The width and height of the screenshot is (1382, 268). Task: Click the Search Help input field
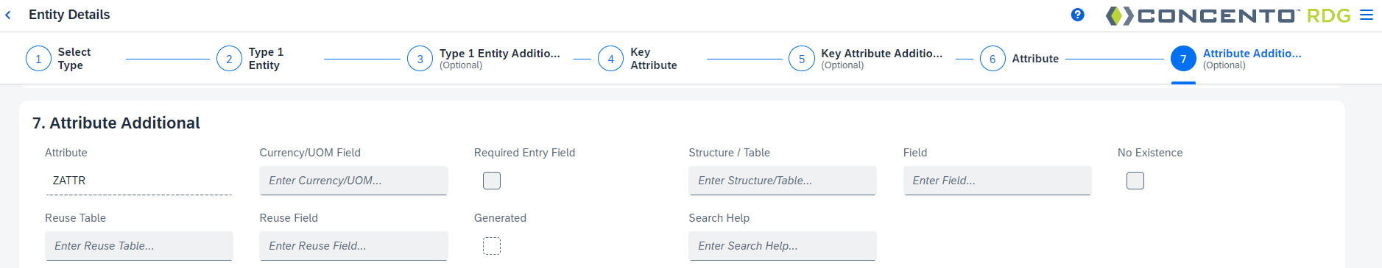(x=783, y=246)
